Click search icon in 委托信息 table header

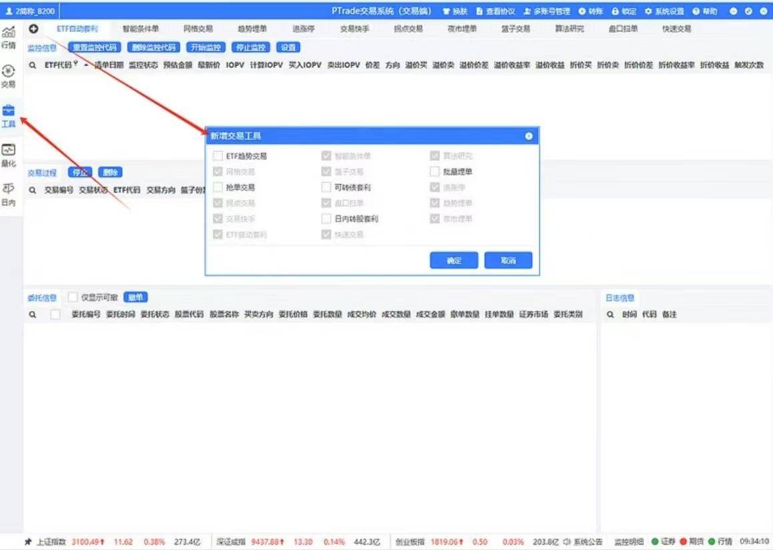coord(33,314)
